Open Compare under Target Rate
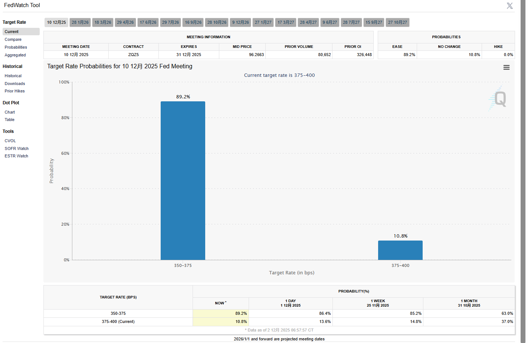 pyautogui.click(x=13, y=39)
